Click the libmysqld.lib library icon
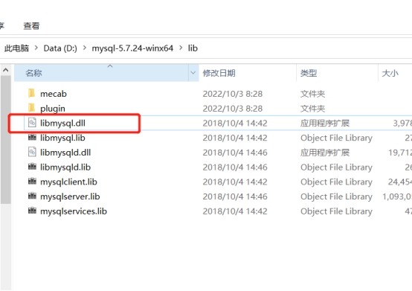 pyautogui.click(x=32, y=167)
